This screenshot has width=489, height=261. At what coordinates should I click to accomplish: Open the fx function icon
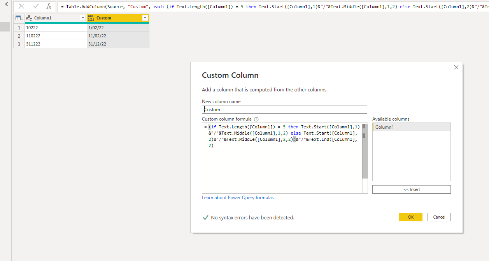click(x=49, y=6)
